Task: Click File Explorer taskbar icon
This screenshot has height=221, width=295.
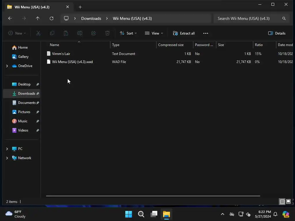Action: click(x=167, y=214)
